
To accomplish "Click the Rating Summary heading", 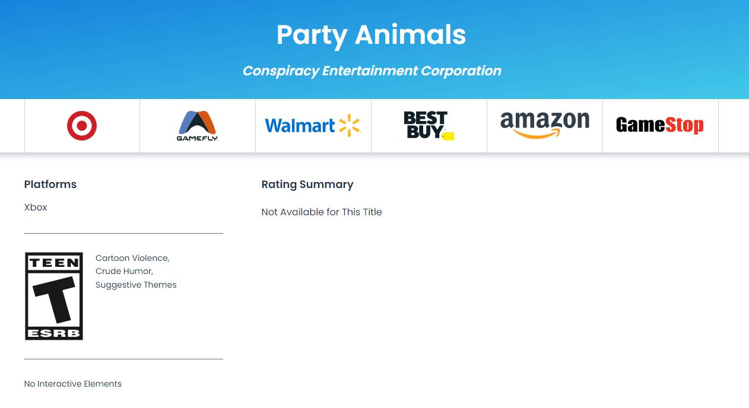I will click(x=307, y=184).
